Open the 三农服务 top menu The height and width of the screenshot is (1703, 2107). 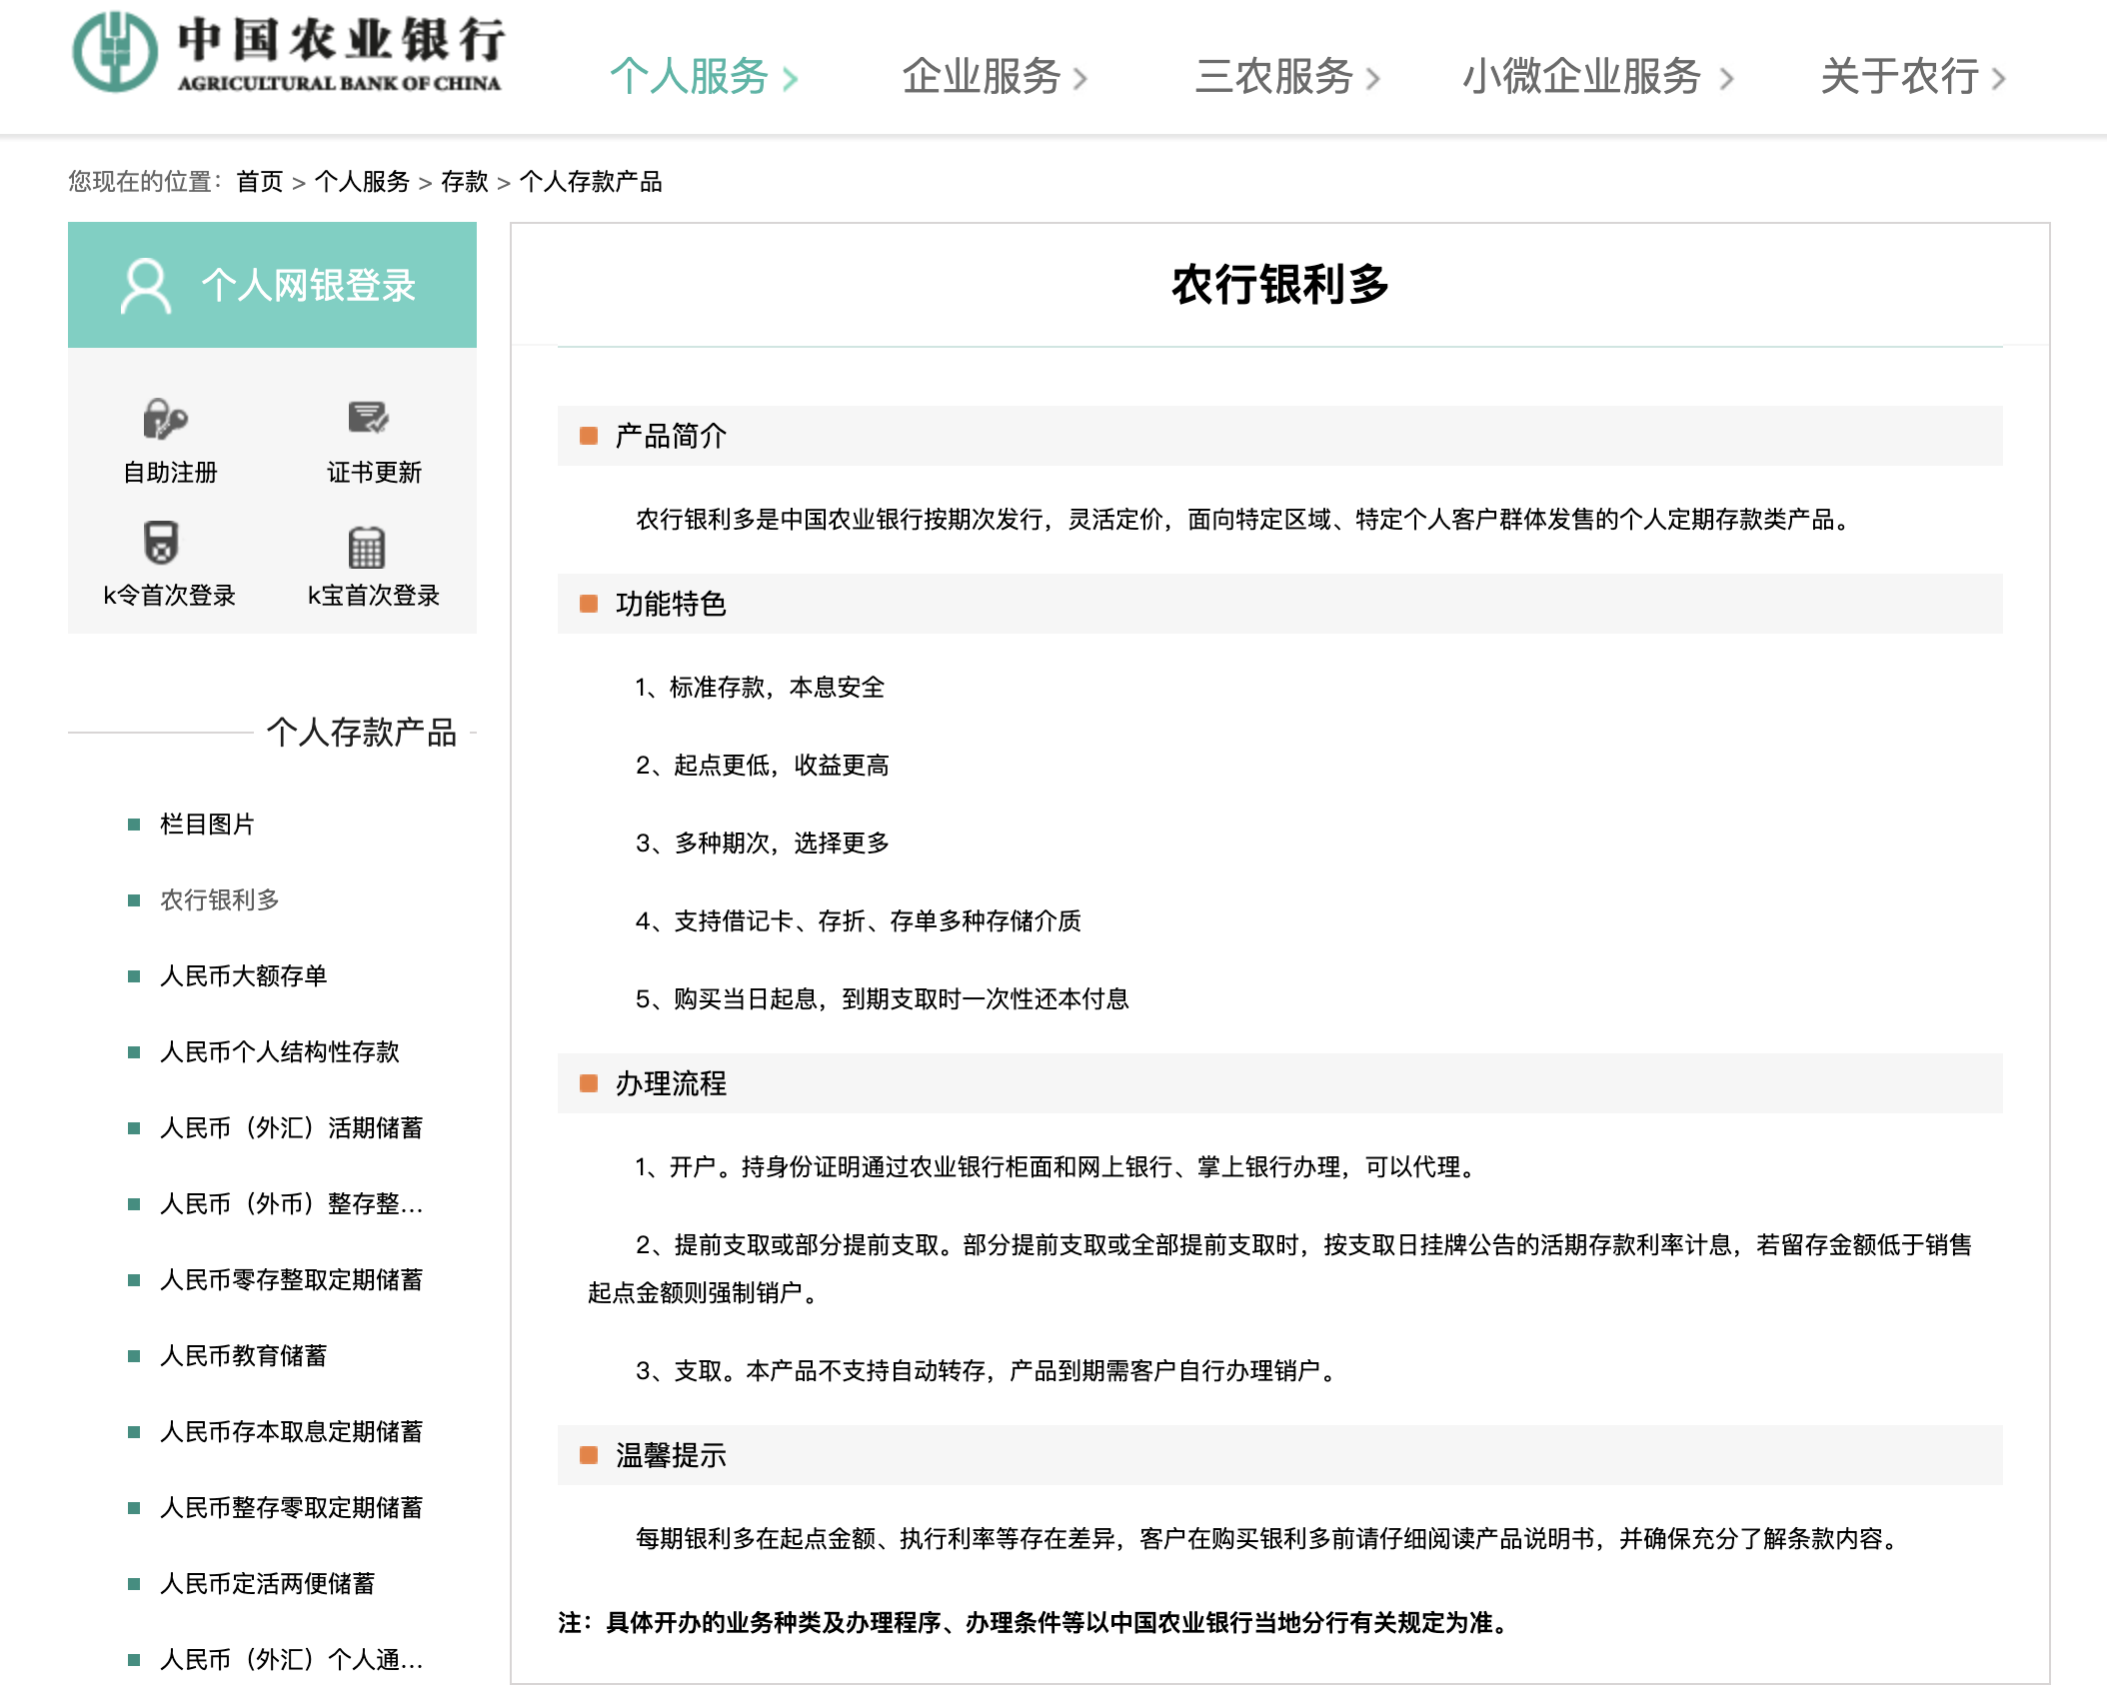click(x=1273, y=77)
